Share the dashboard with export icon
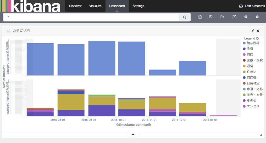 tap(234, 17)
